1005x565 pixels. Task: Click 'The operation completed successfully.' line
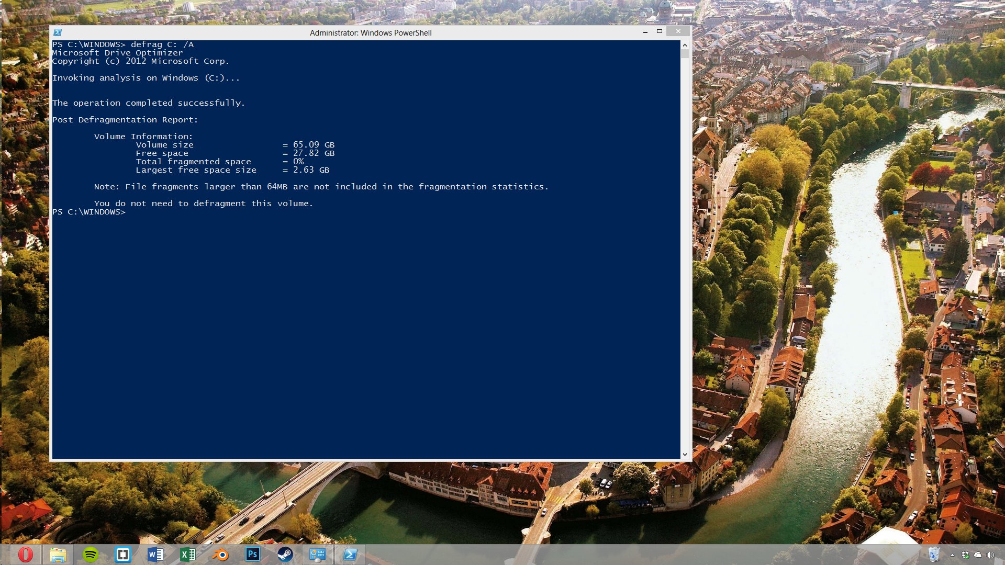149,103
